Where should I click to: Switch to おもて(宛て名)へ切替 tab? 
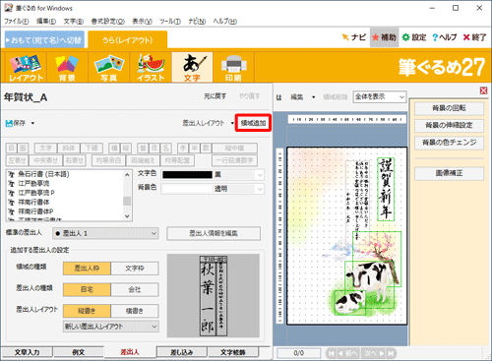pyautogui.click(x=44, y=40)
